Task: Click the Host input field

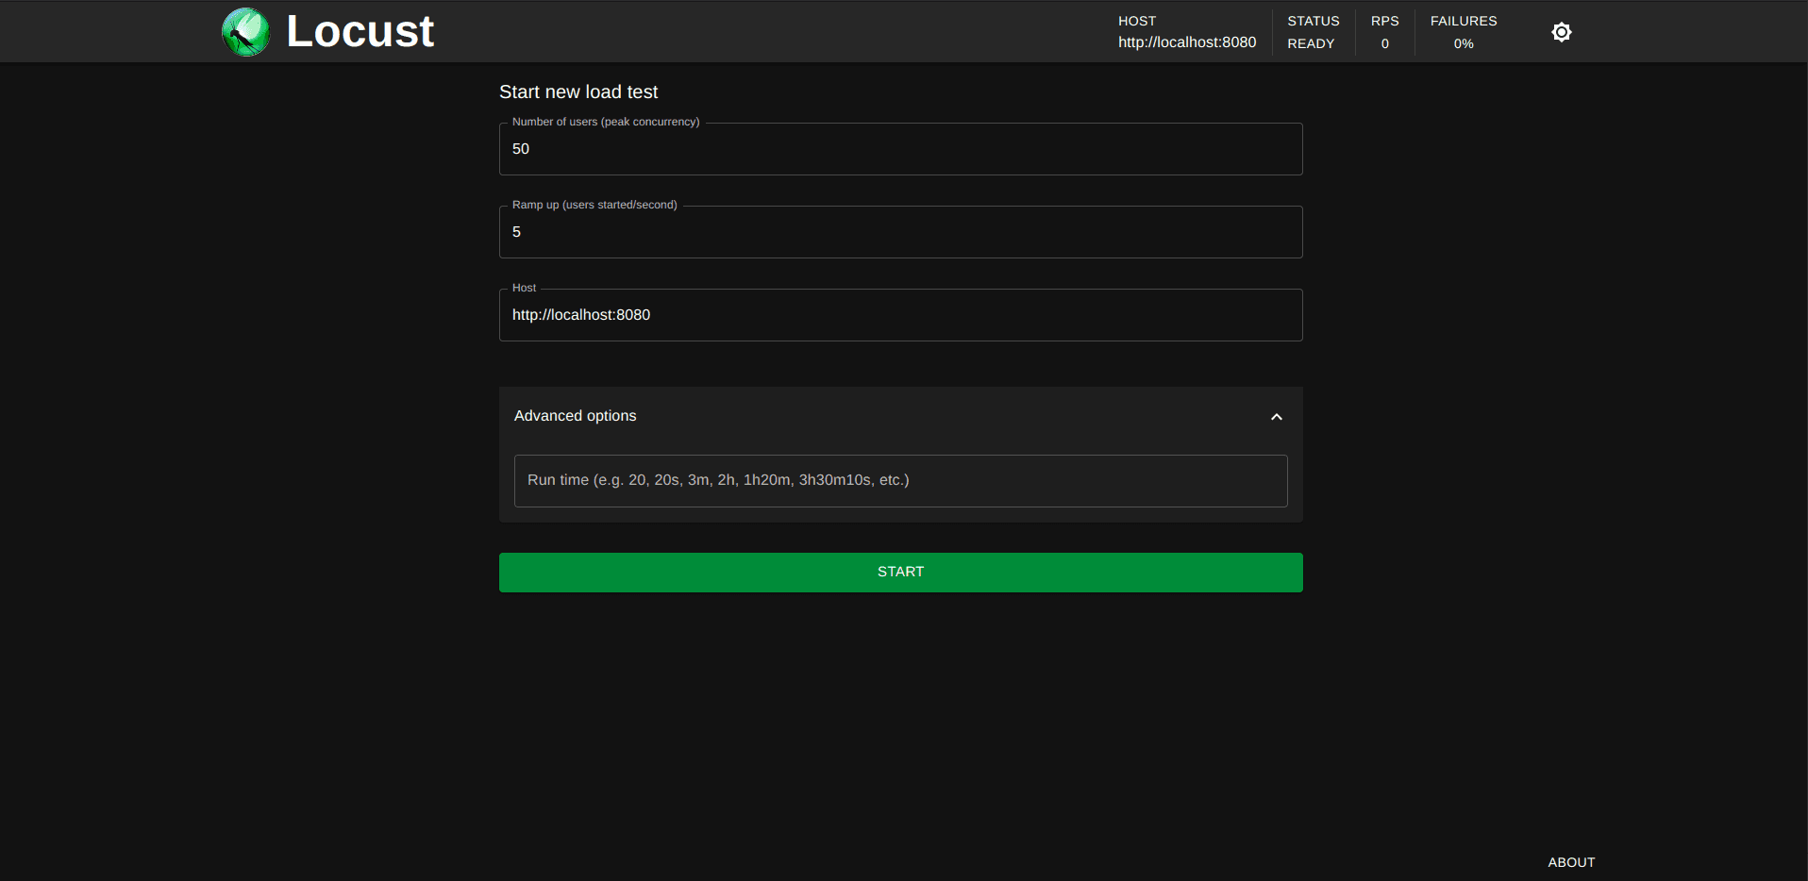Action: 900,315
